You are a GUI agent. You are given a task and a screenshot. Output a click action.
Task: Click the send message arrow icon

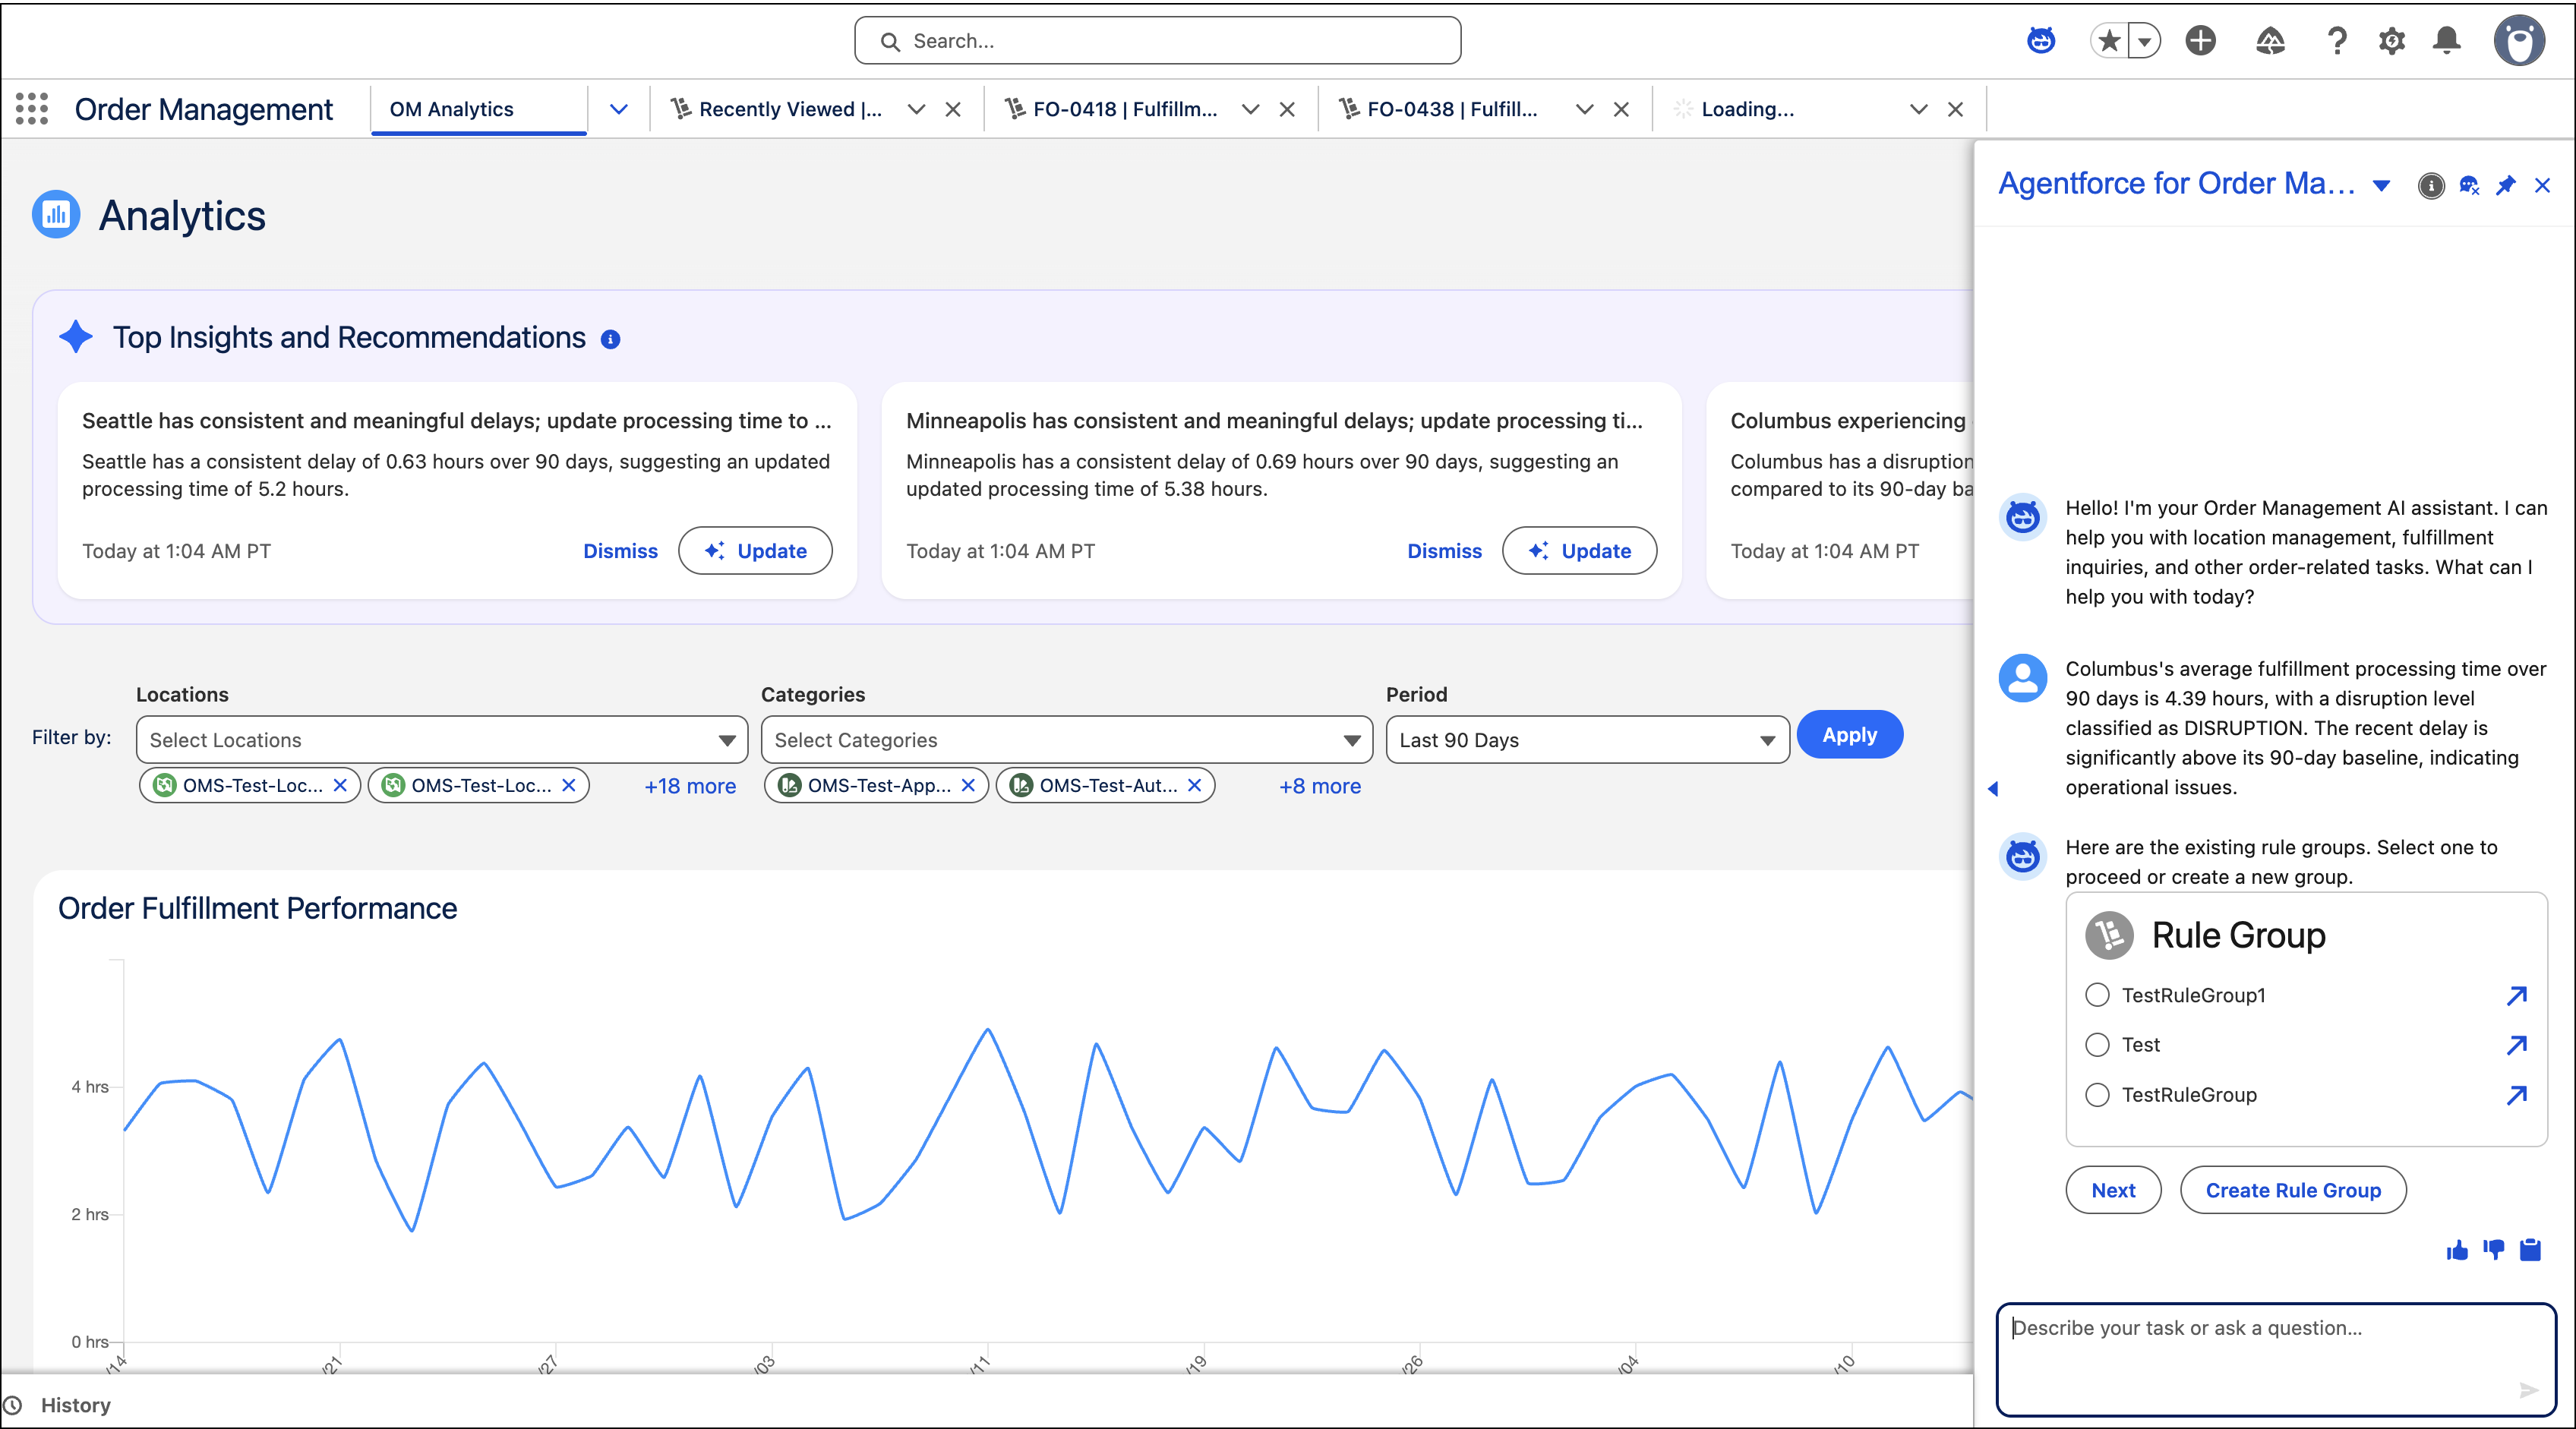tap(2529, 1390)
